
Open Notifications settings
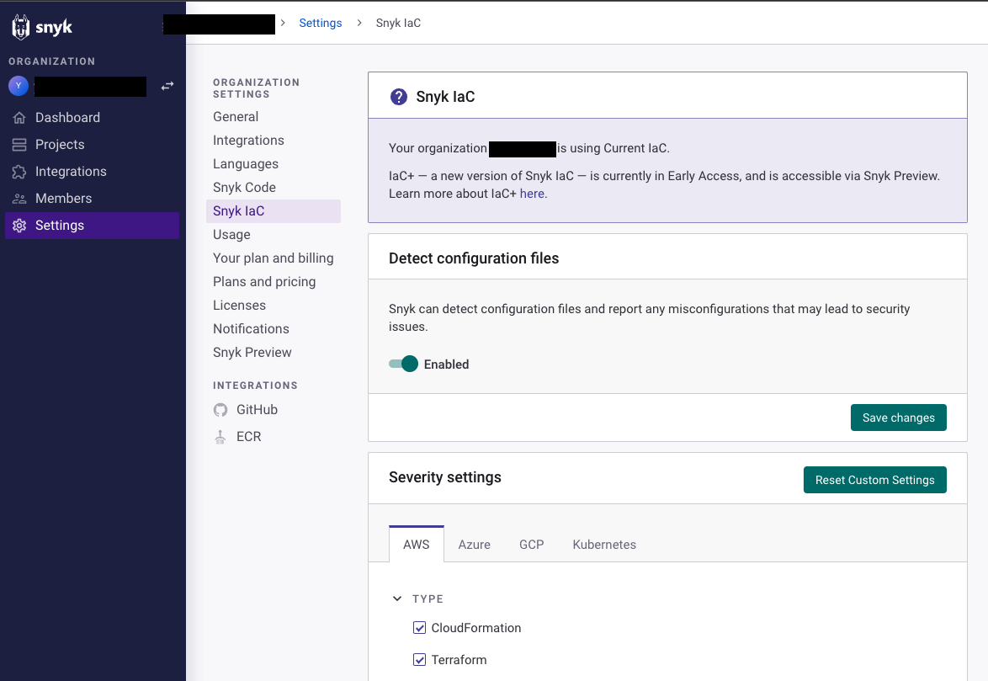(x=251, y=329)
